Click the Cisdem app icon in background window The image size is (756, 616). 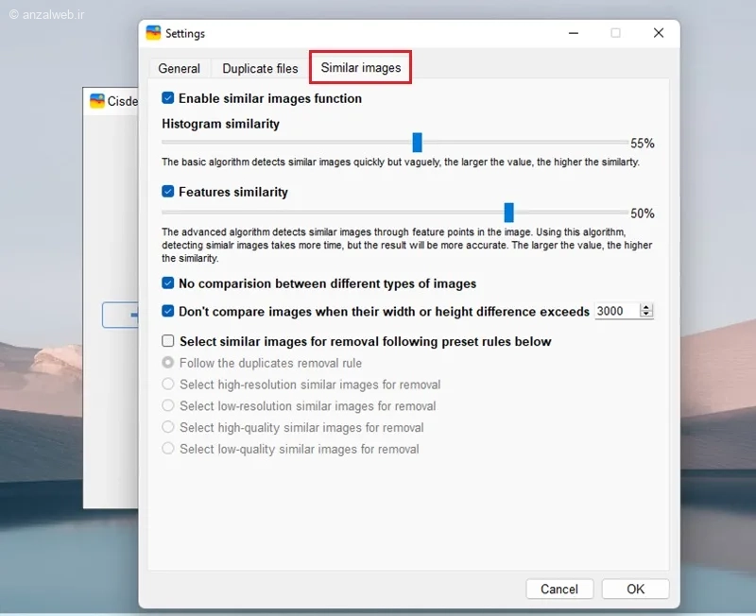coord(97,101)
